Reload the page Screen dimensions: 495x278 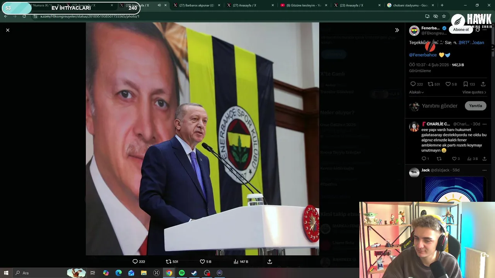coord(24,16)
